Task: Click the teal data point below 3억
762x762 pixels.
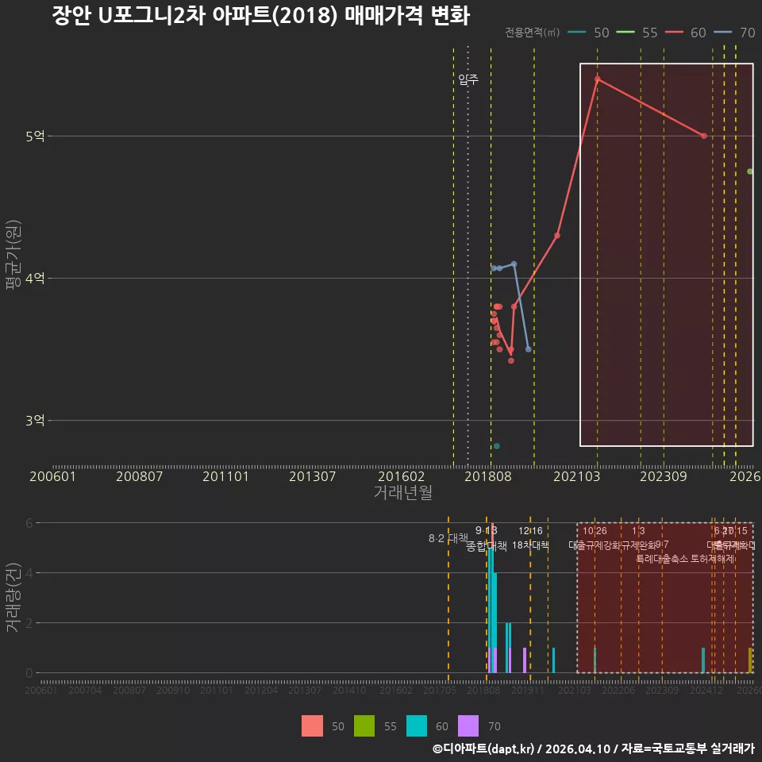Action: point(496,446)
